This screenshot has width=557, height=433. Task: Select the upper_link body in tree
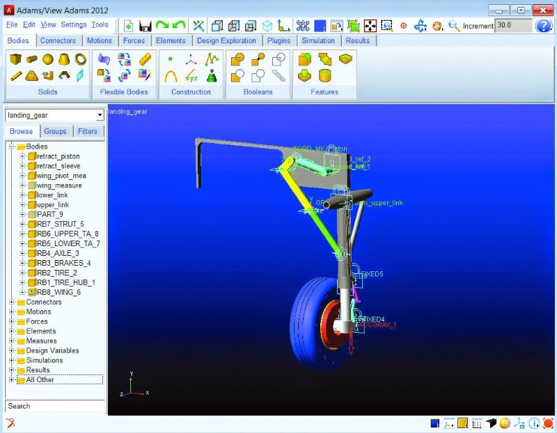tap(53, 205)
